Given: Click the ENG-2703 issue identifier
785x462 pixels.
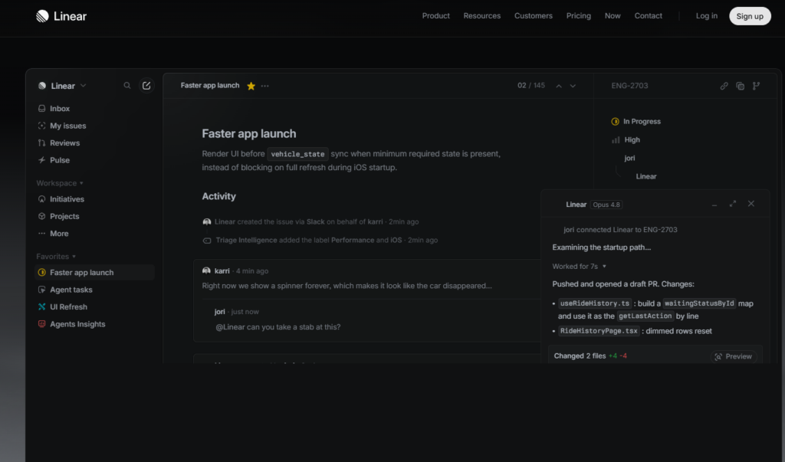Looking at the screenshot, I should point(629,86).
